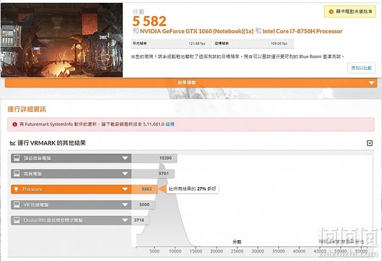Click the 121.68 fps average frame rate value
The image size is (382, 261).
click(197, 43)
